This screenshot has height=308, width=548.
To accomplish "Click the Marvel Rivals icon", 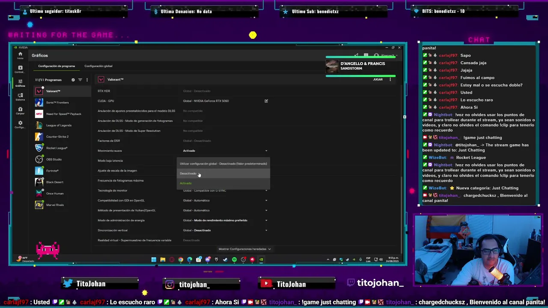I will pos(39,205).
